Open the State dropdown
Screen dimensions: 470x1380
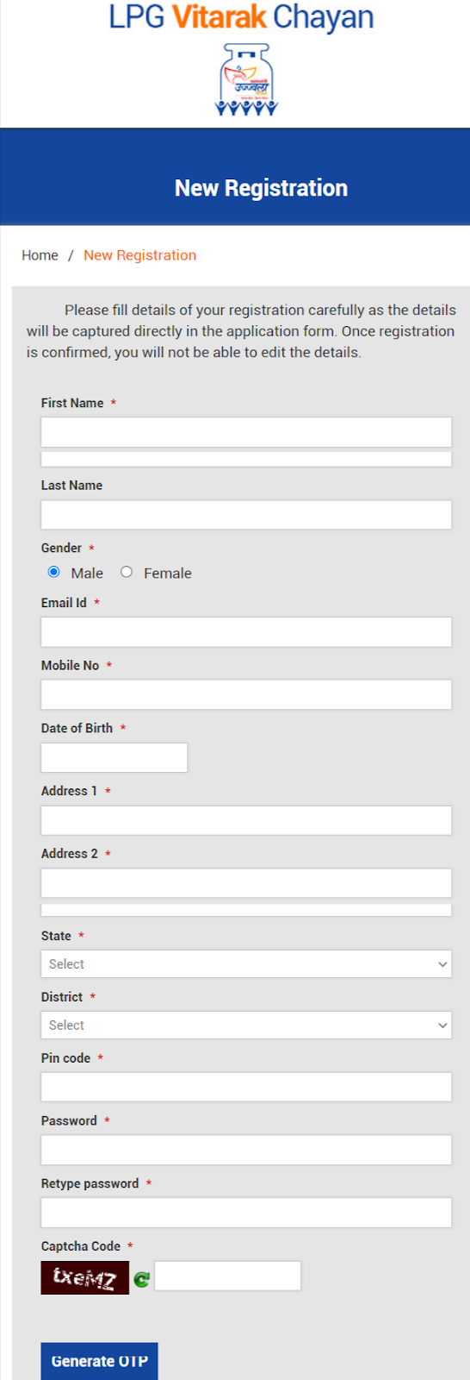pos(246,963)
